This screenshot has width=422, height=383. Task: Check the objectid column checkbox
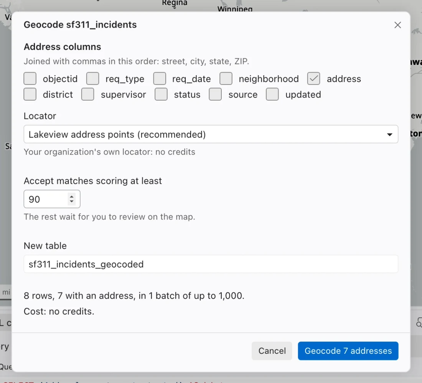(x=30, y=79)
